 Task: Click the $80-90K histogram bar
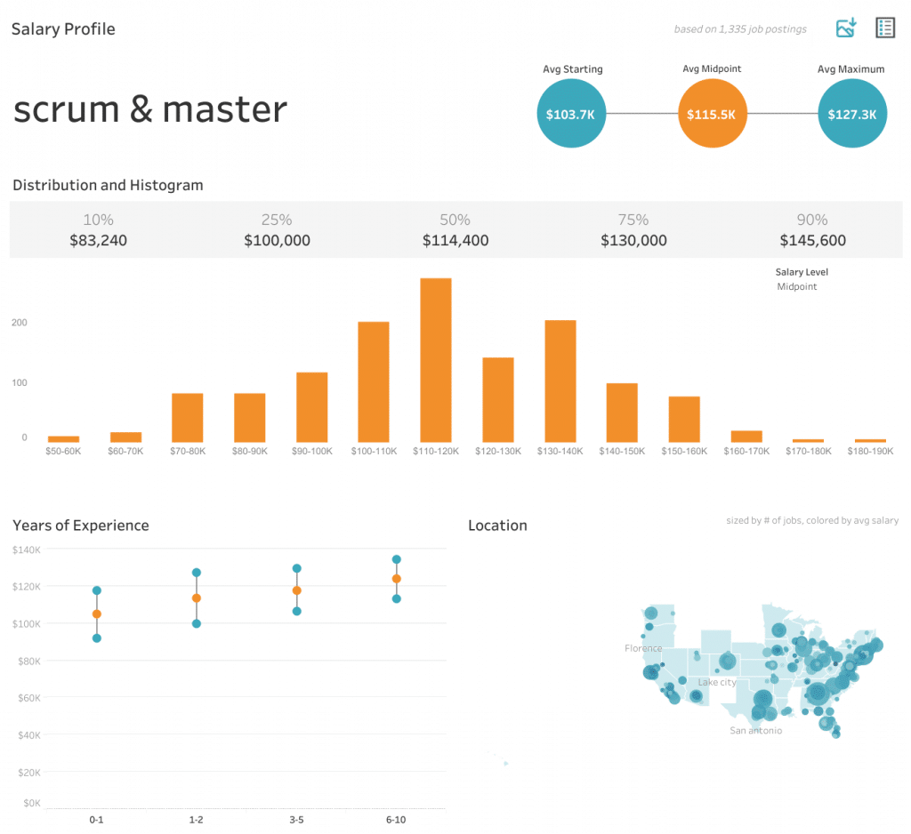point(250,418)
